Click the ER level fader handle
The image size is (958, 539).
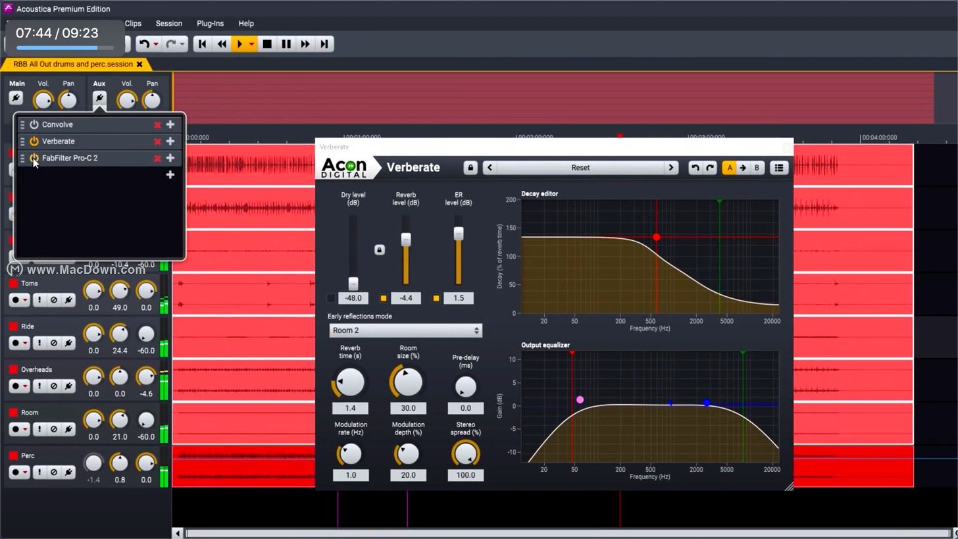pos(459,233)
